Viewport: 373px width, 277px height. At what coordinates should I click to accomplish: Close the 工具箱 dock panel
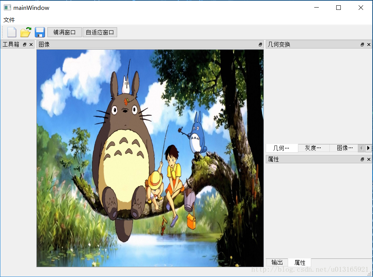pos(31,44)
